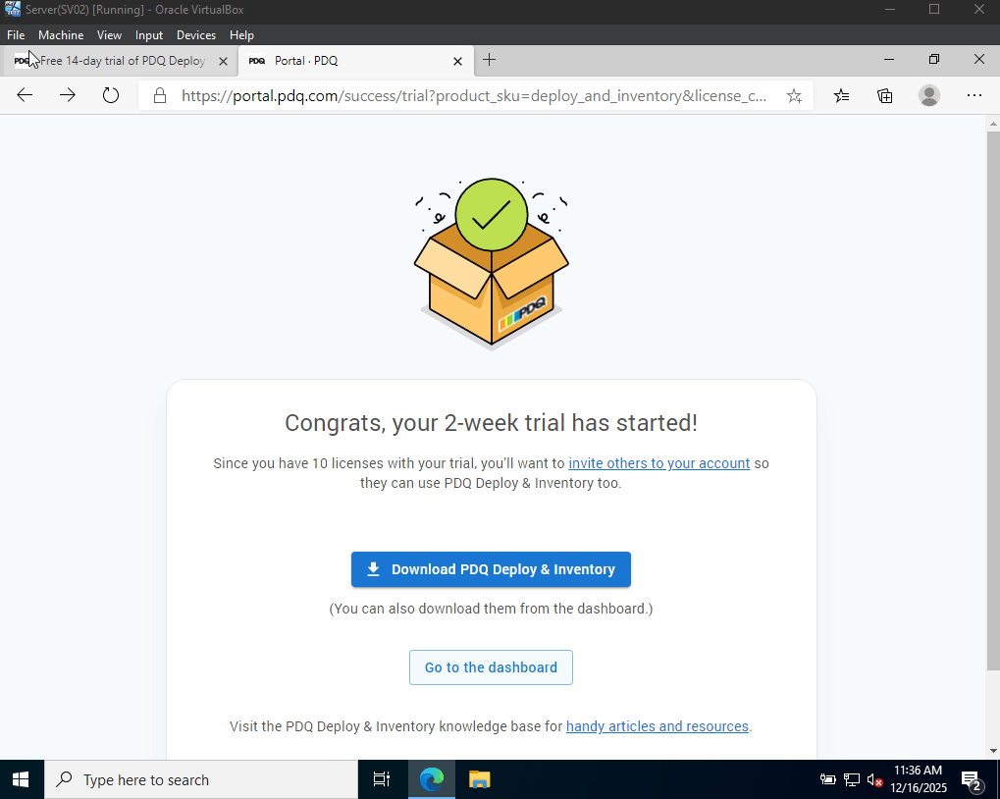Click the browser forward arrow
The height and width of the screenshot is (799, 1000).
pyautogui.click(x=68, y=95)
